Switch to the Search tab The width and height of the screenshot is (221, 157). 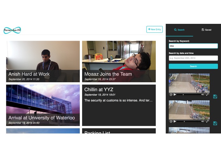pos(179,30)
